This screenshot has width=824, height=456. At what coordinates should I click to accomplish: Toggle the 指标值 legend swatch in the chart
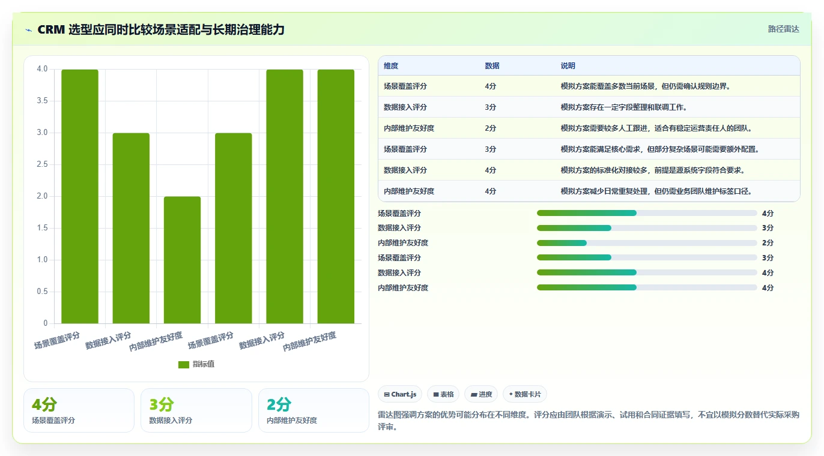tap(184, 365)
